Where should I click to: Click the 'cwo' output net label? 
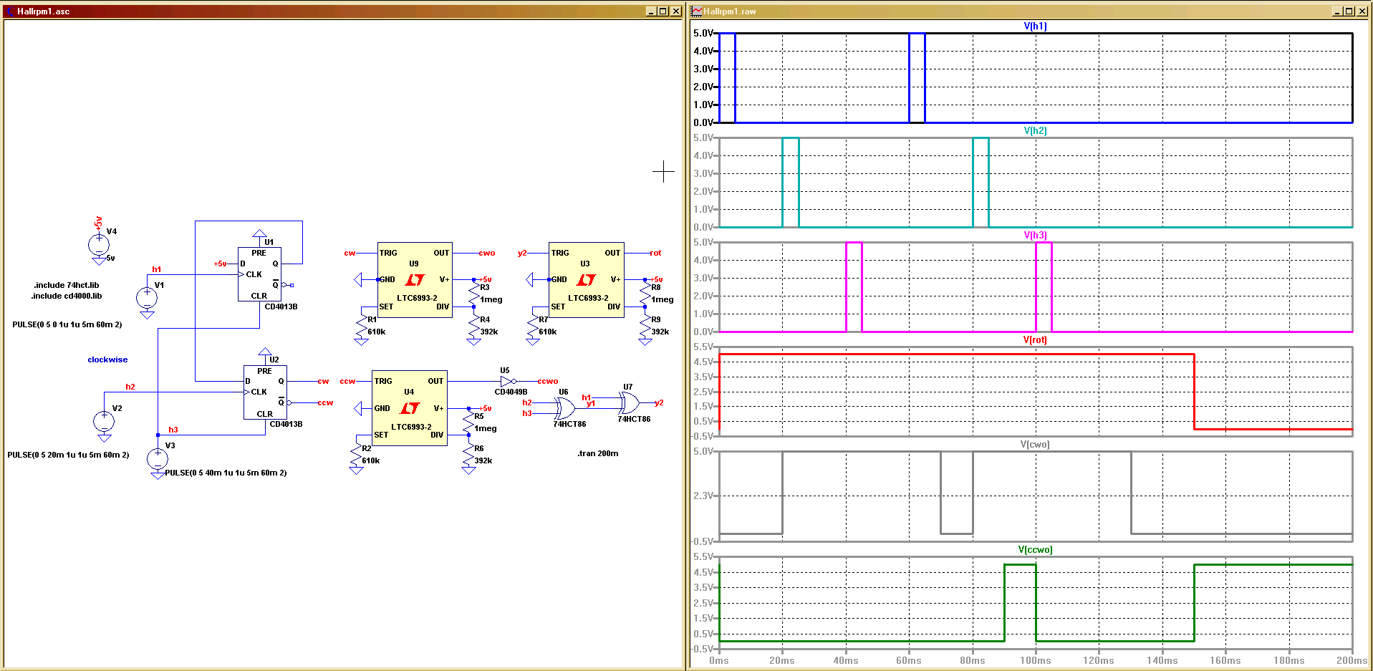coord(487,253)
